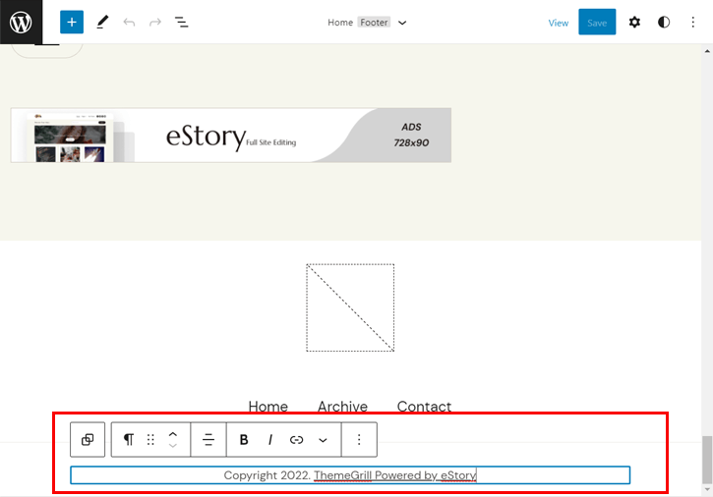Open the top bar Options menu

(693, 22)
